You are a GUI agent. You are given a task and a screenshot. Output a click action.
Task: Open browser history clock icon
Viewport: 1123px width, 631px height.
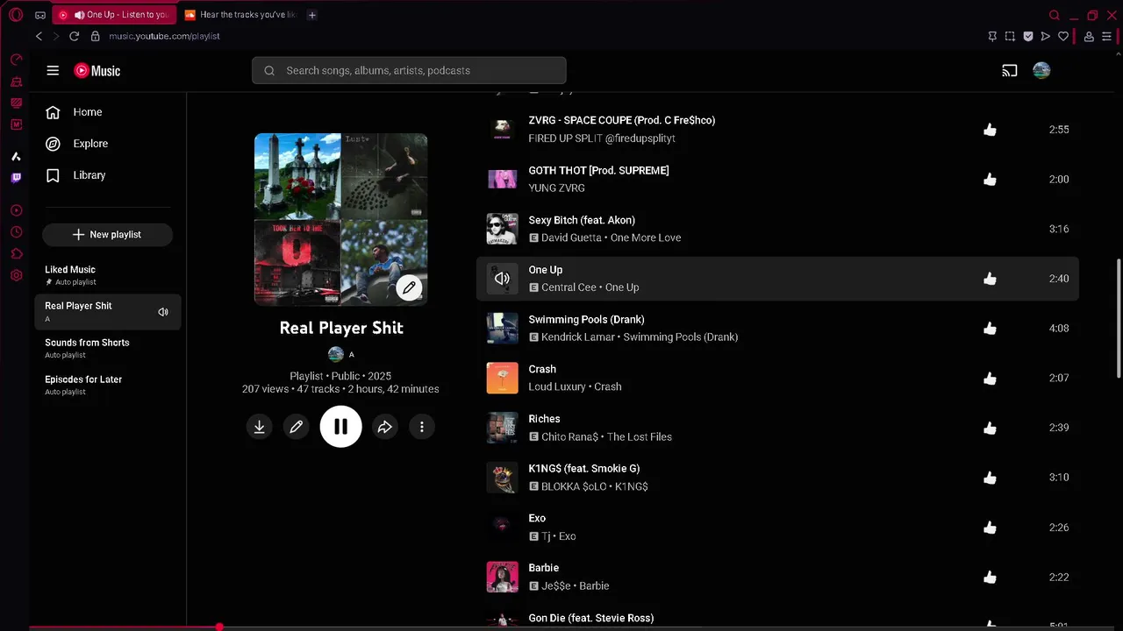point(16,232)
